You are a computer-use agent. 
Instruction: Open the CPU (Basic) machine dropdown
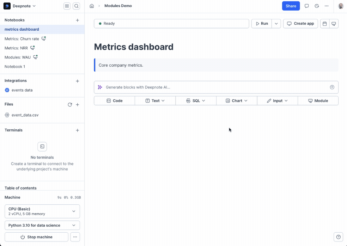point(42,211)
